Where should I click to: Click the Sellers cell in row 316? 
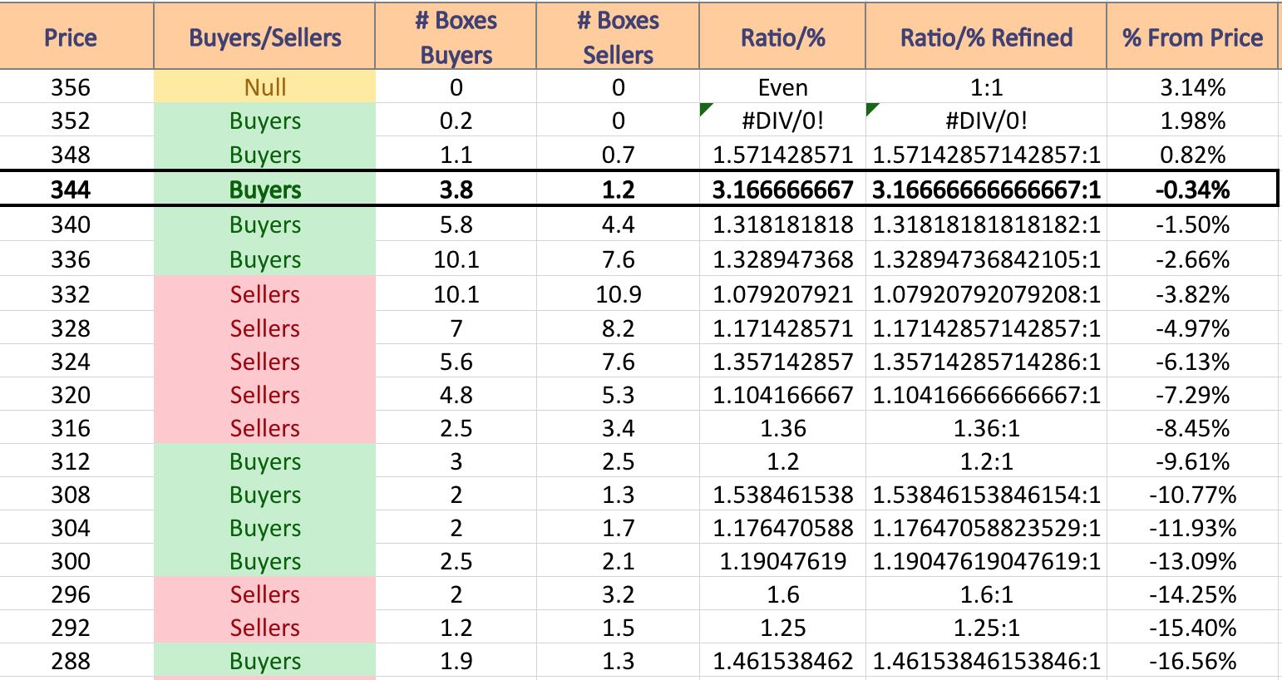[264, 428]
